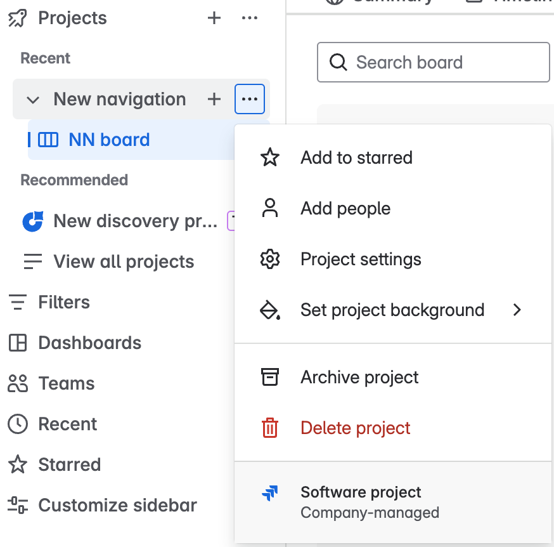The width and height of the screenshot is (554, 547).
Task: Click the Teams icon in the sidebar
Action: click(17, 383)
